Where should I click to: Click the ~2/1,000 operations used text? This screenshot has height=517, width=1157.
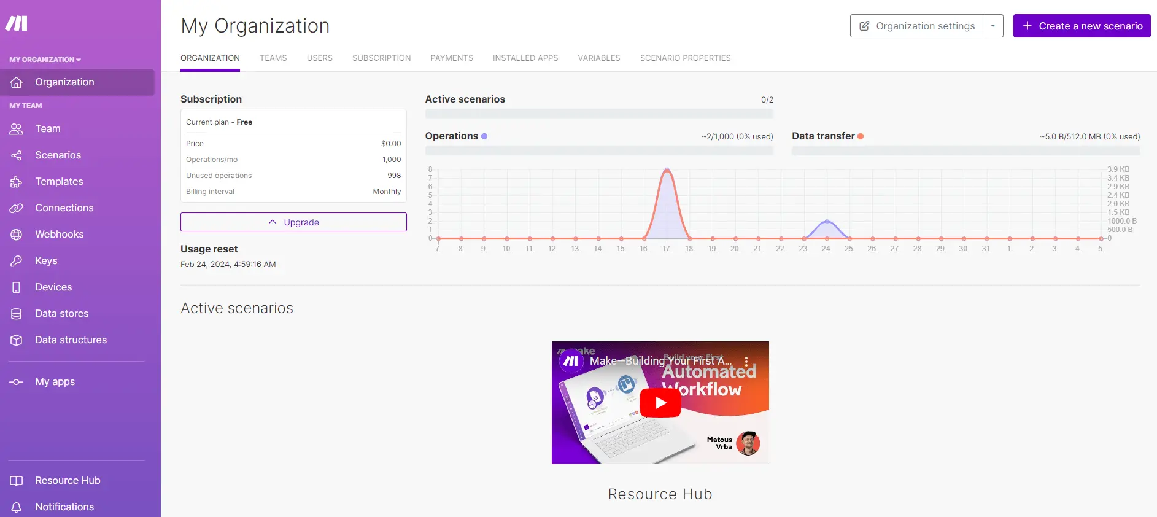[x=737, y=136]
